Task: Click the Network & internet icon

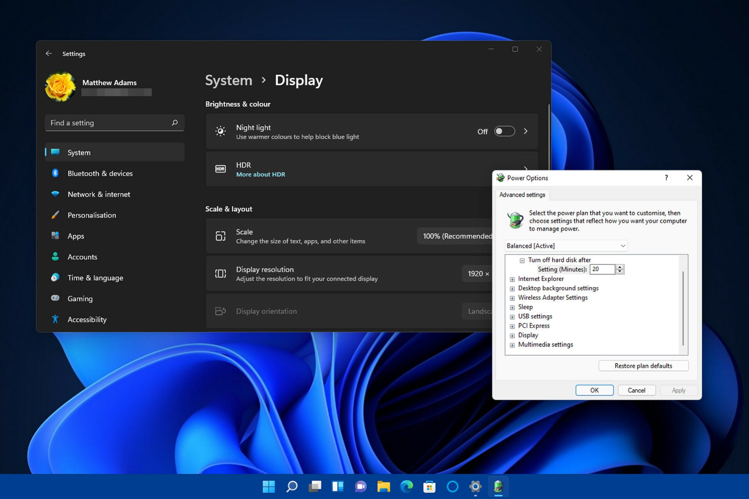Action: 55,194
